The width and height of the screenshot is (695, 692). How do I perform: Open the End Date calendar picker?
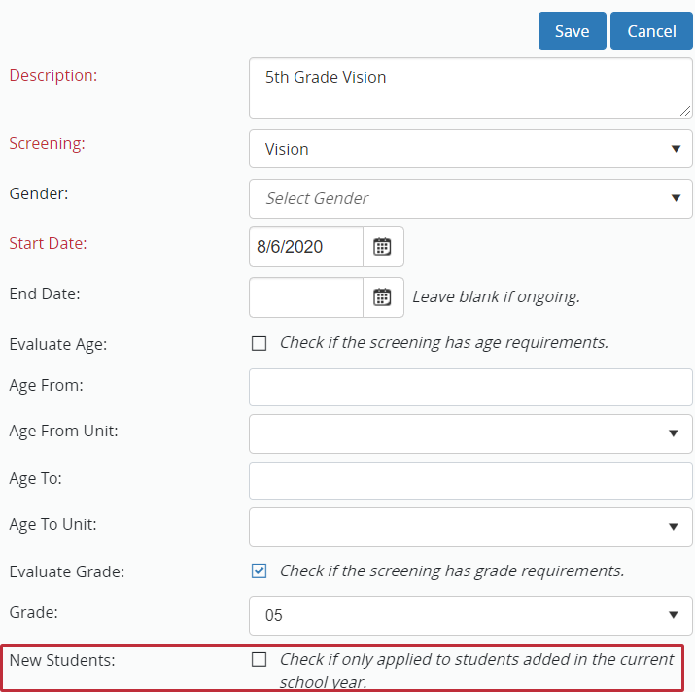tap(383, 297)
